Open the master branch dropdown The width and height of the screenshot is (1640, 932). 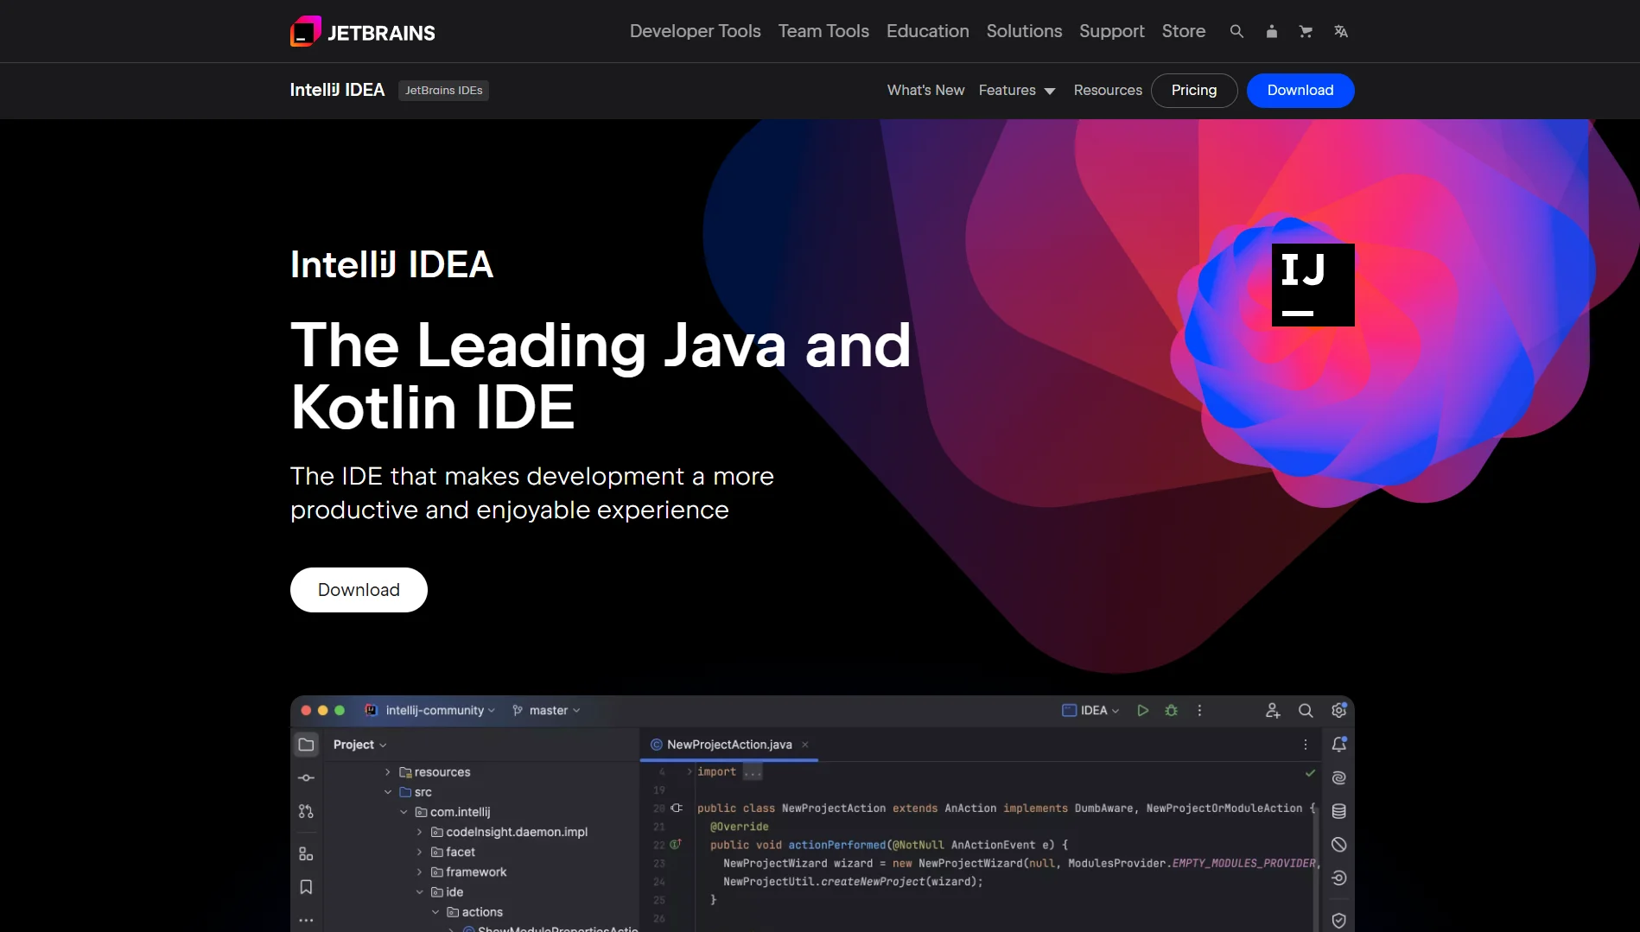(x=546, y=710)
